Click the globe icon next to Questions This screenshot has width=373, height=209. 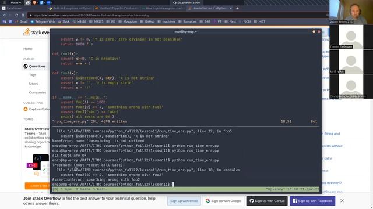[26, 66]
